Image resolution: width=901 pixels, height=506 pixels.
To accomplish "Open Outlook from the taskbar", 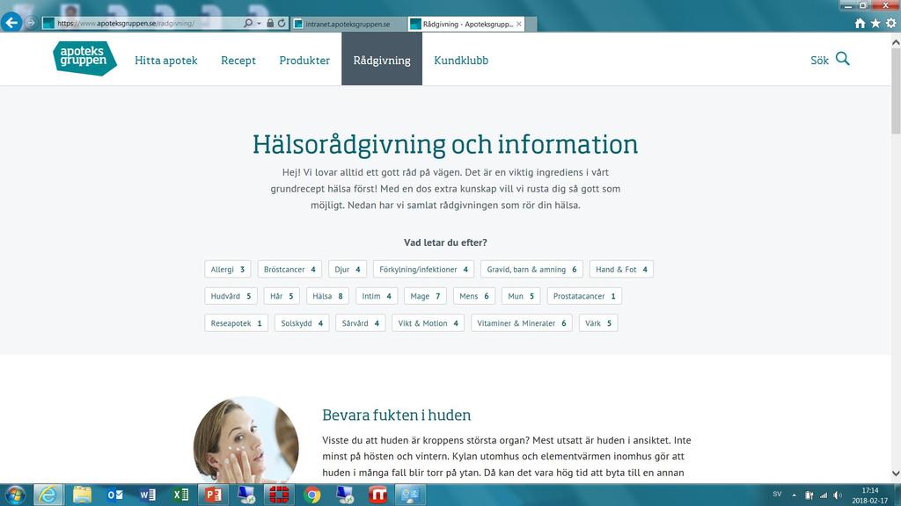I will (115, 495).
